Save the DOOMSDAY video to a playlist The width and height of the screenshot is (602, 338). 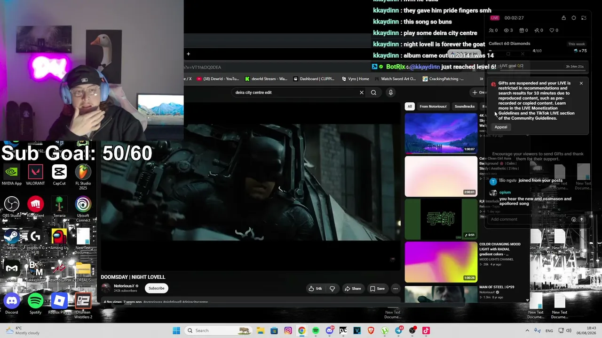point(377,289)
